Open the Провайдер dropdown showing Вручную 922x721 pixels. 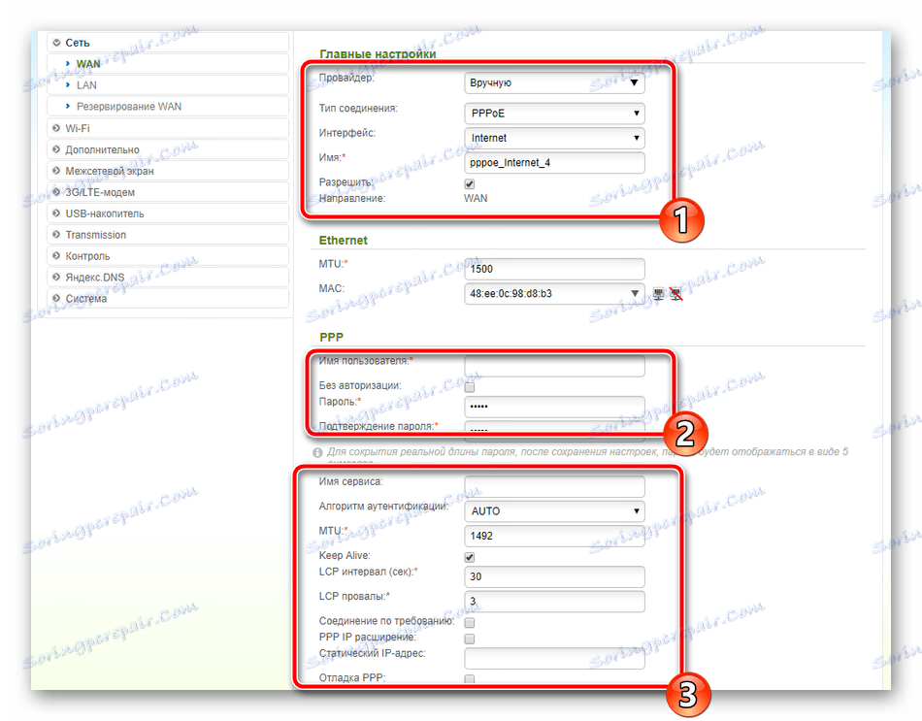coord(554,82)
